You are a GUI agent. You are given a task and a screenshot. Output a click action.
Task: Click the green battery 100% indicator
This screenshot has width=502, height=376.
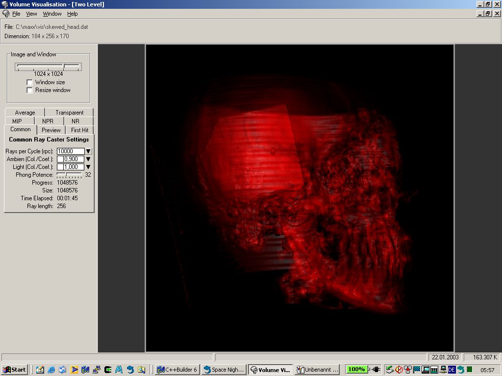click(x=356, y=370)
